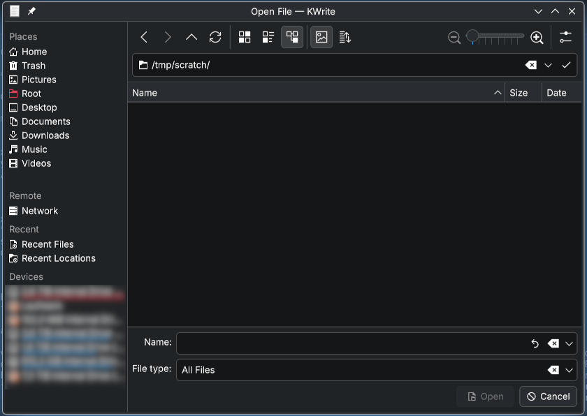Screen dimensions: 587x416
Task: Open the dialog options settings menu
Action: point(565,37)
